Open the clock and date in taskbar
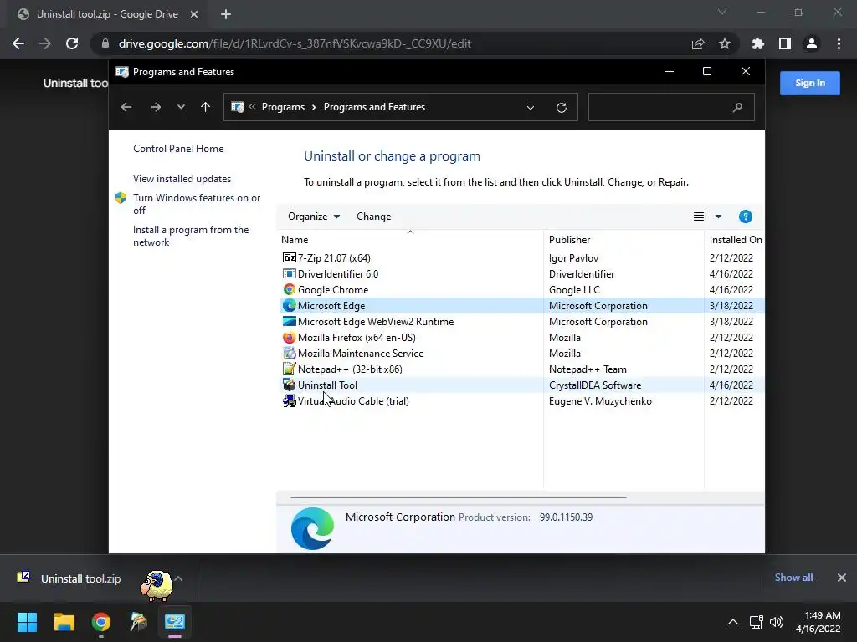Screen dimensions: 857x642 [x=819, y=622]
